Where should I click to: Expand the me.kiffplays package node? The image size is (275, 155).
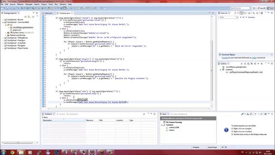click(9, 28)
